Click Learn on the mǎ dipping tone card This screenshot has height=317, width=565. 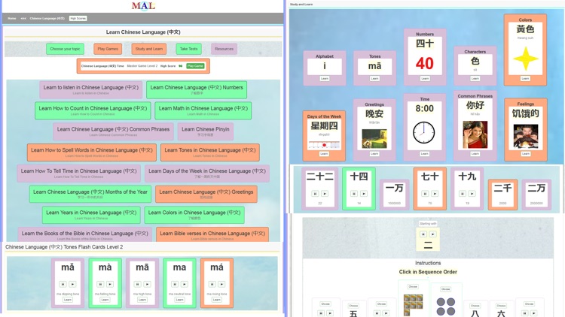coord(68,300)
